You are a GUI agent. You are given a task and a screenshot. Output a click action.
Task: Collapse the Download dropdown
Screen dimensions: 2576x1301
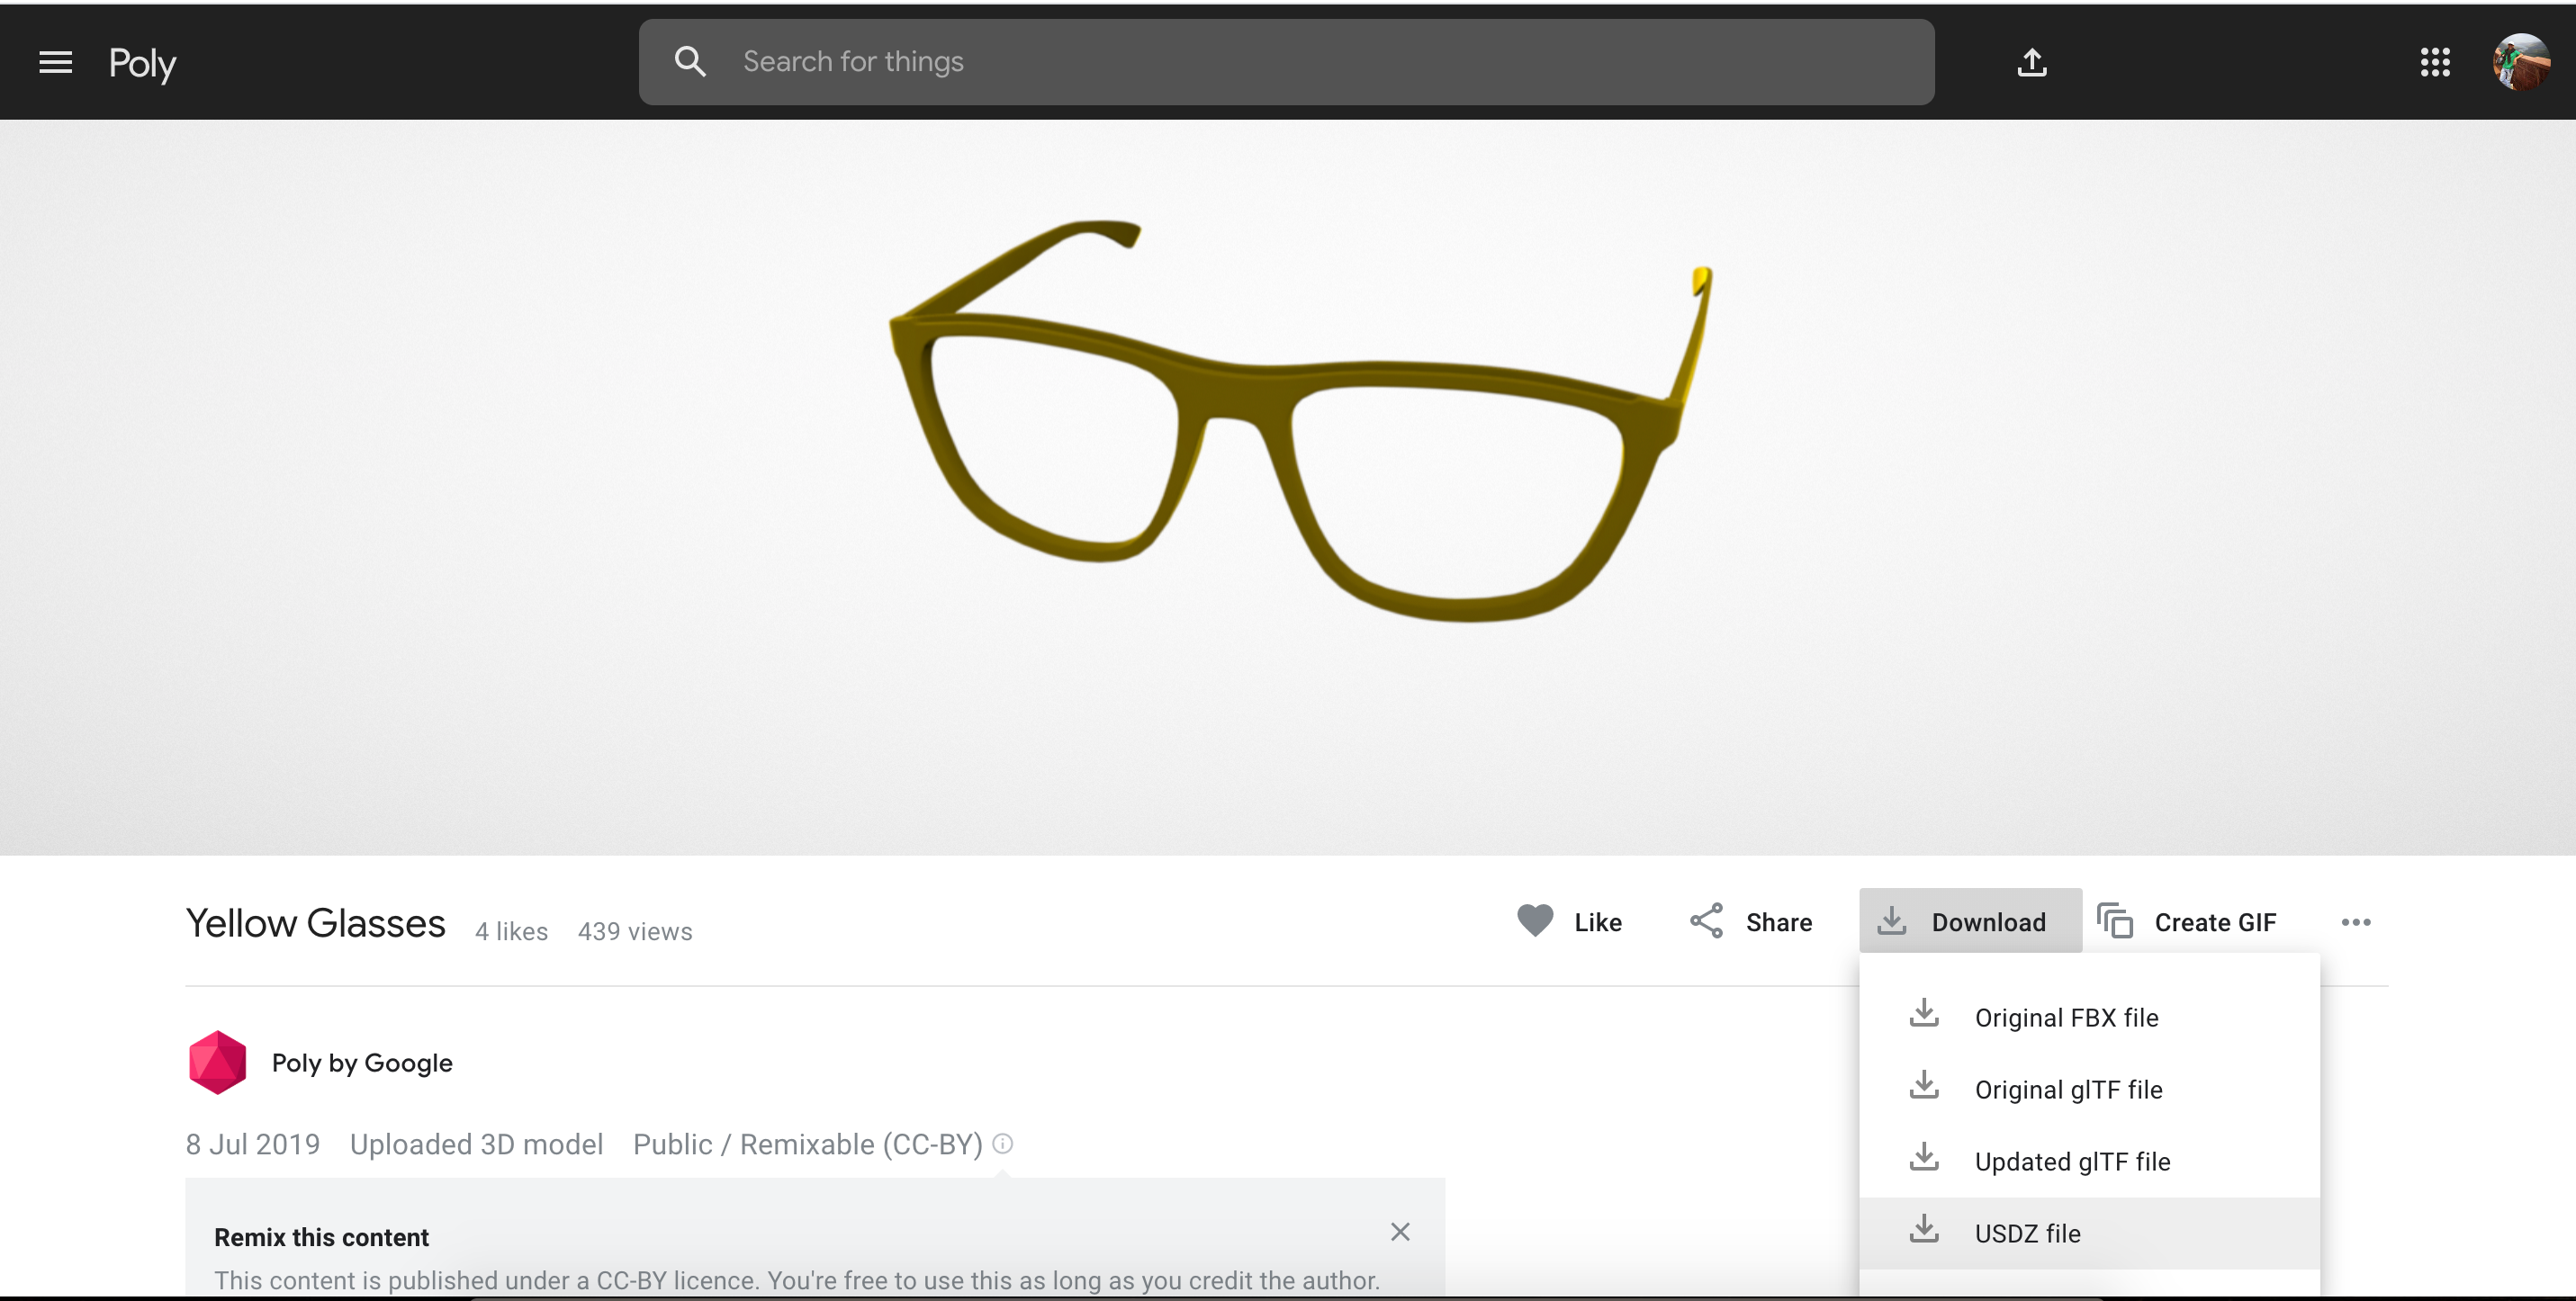coord(1968,921)
